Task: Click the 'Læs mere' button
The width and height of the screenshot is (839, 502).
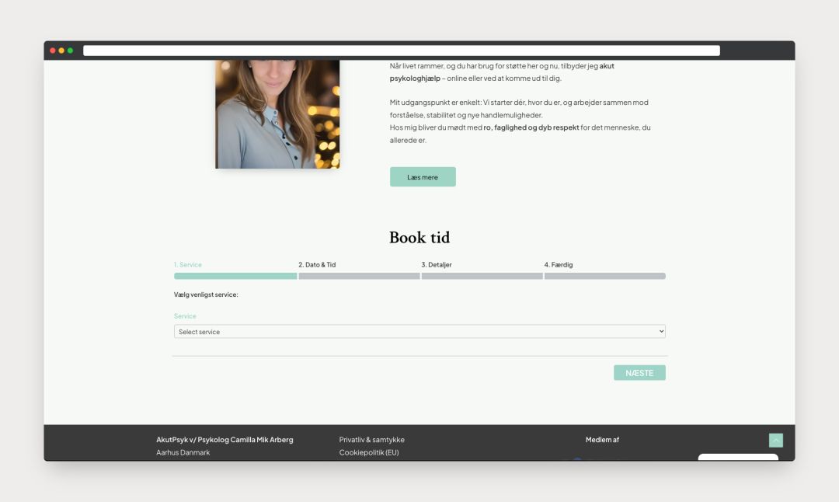Action: pos(423,177)
